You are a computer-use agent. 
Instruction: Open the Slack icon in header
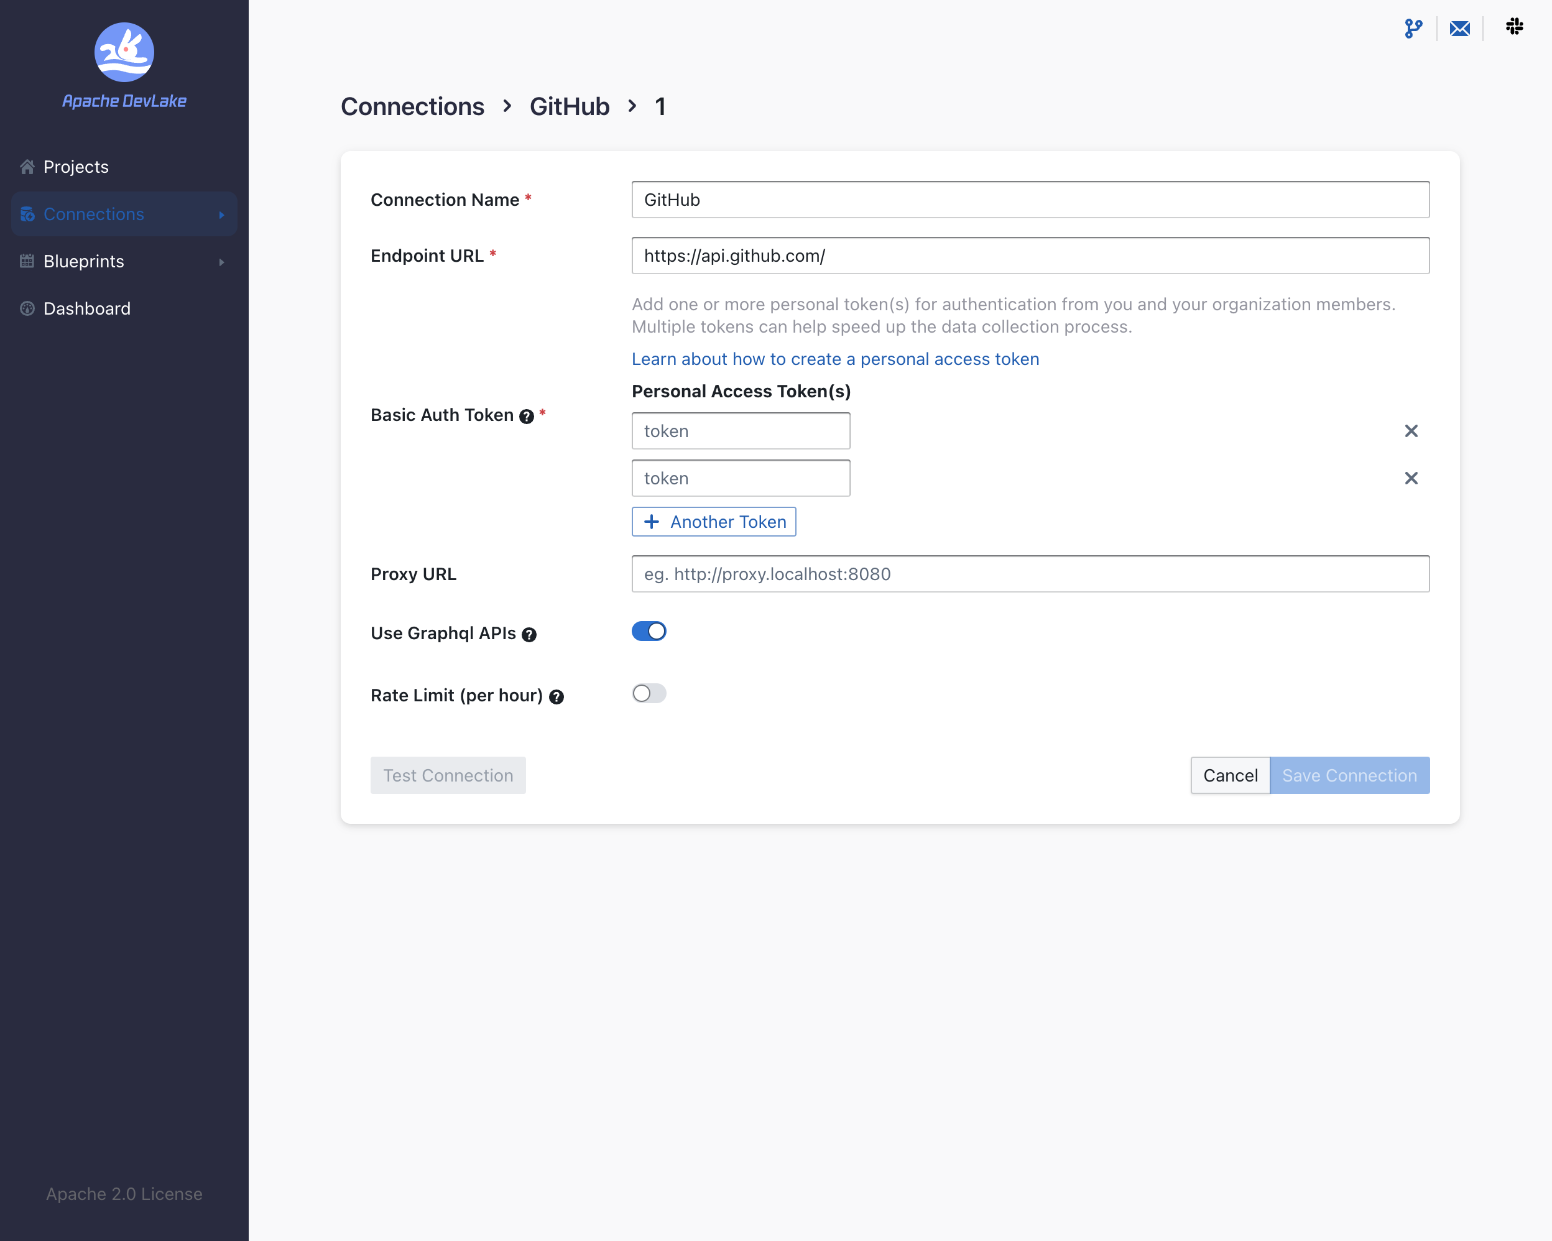tap(1514, 27)
